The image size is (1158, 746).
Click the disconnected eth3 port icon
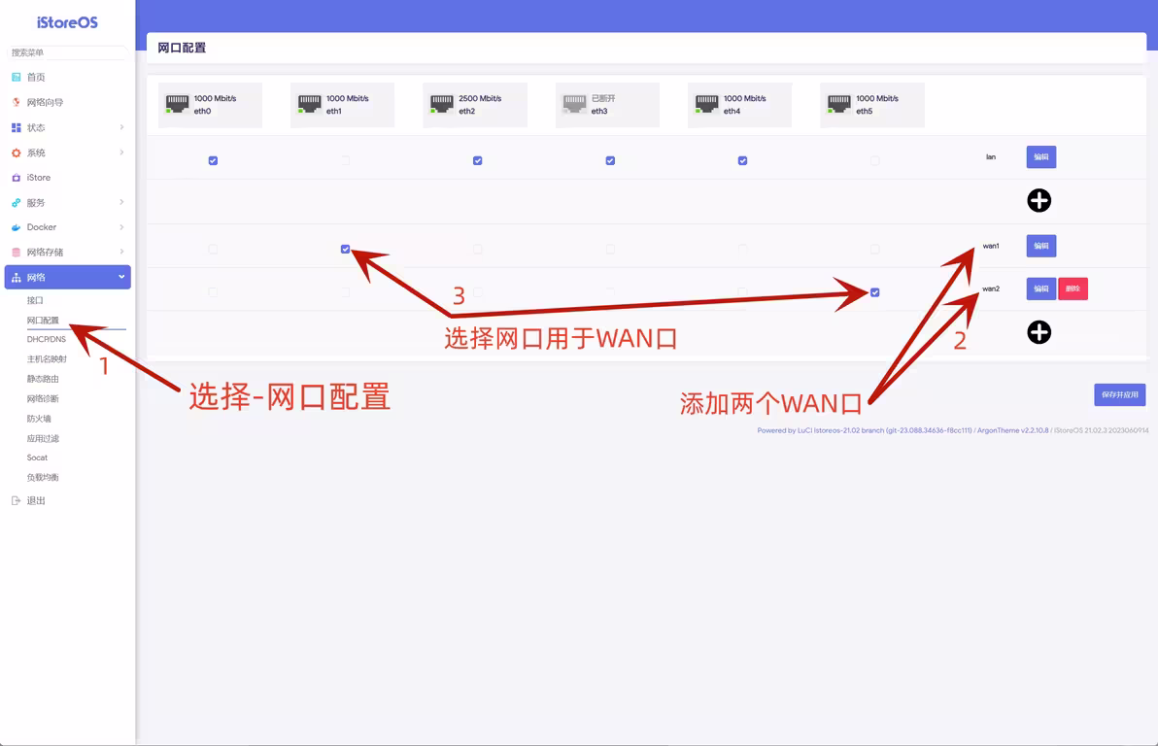pos(574,104)
